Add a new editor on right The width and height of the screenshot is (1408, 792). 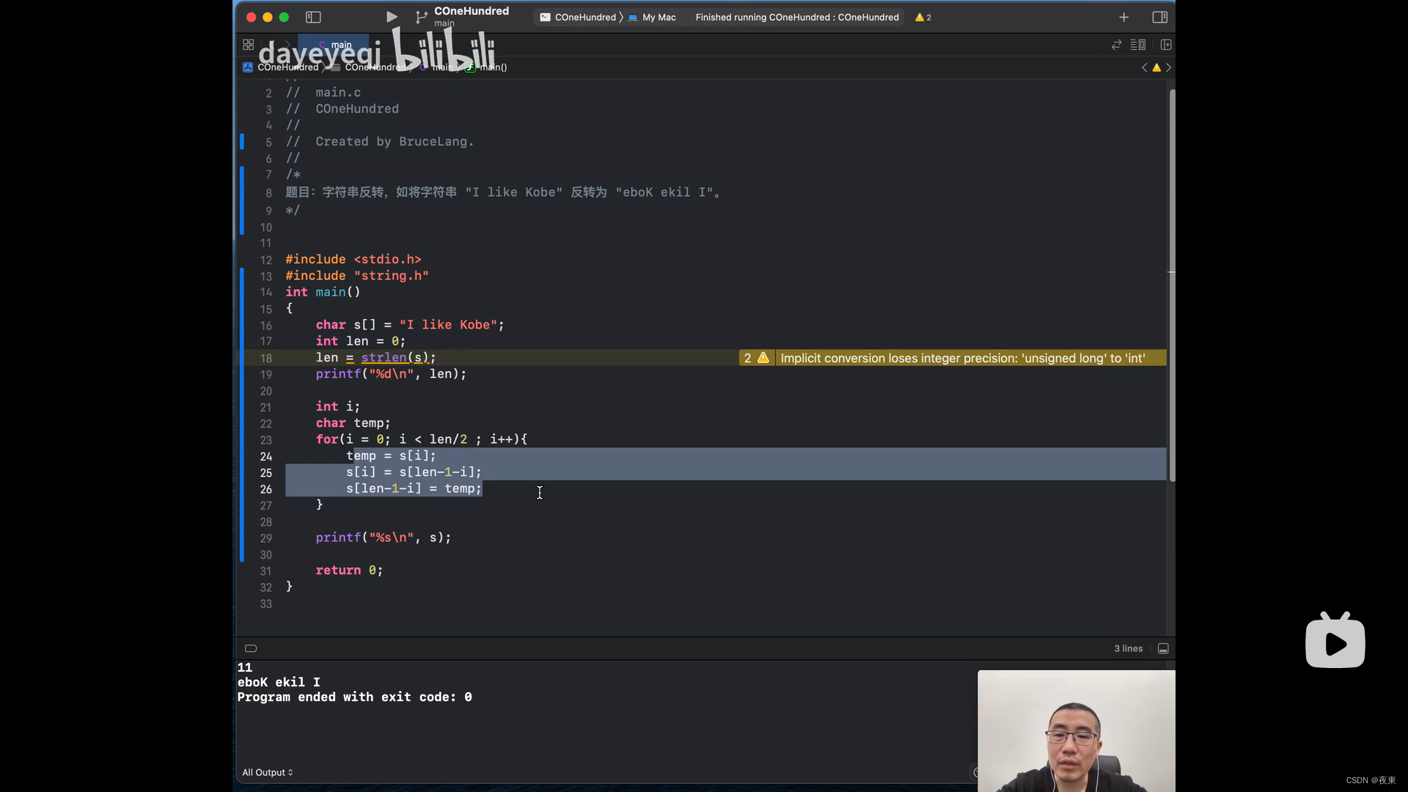1166,45
